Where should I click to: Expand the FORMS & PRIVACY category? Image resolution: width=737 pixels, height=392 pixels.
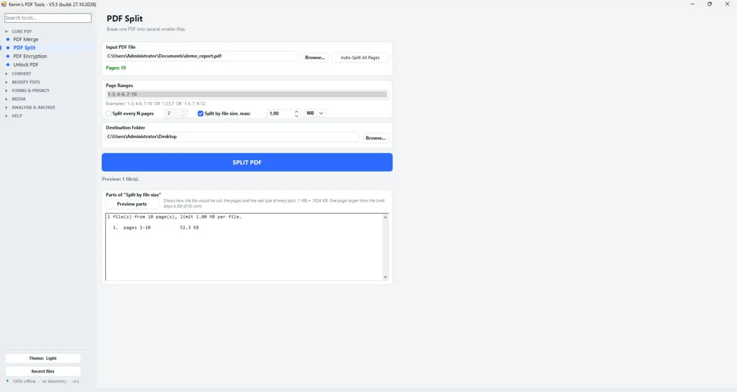pyautogui.click(x=30, y=91)
